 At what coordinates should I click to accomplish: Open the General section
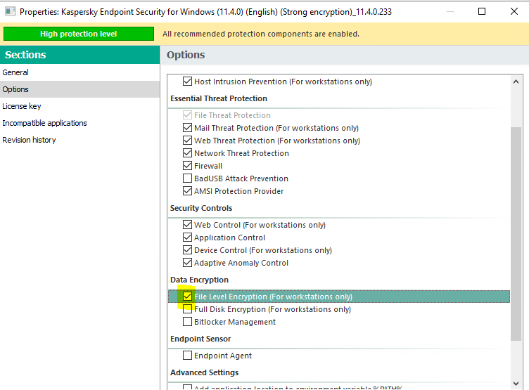[x=80, y=72]
